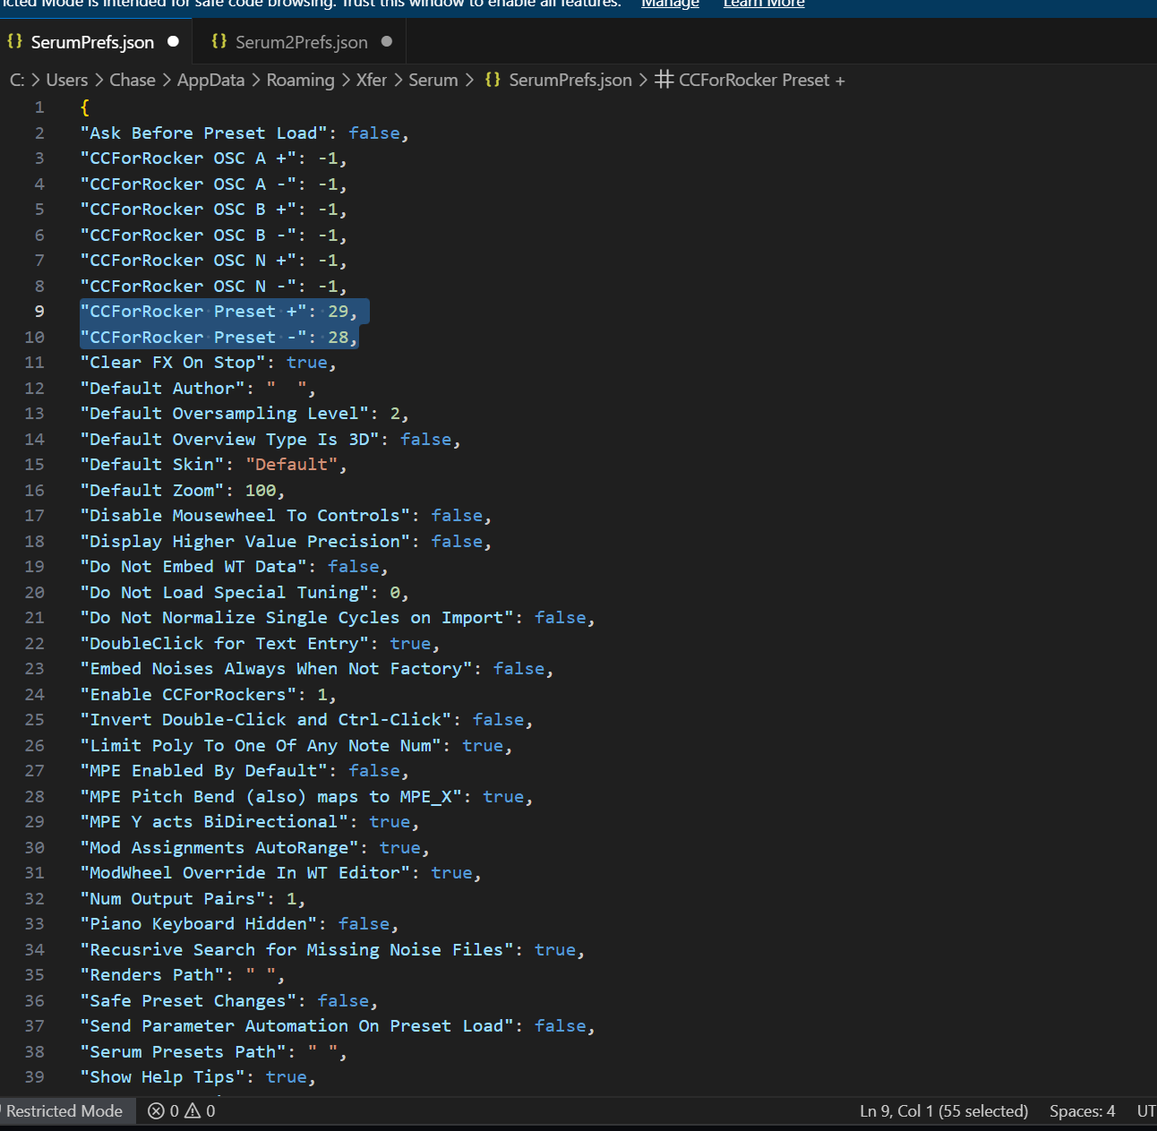Click the Restricted Mode status item
The image size is (1157, 1131).
click(64, 1111)
